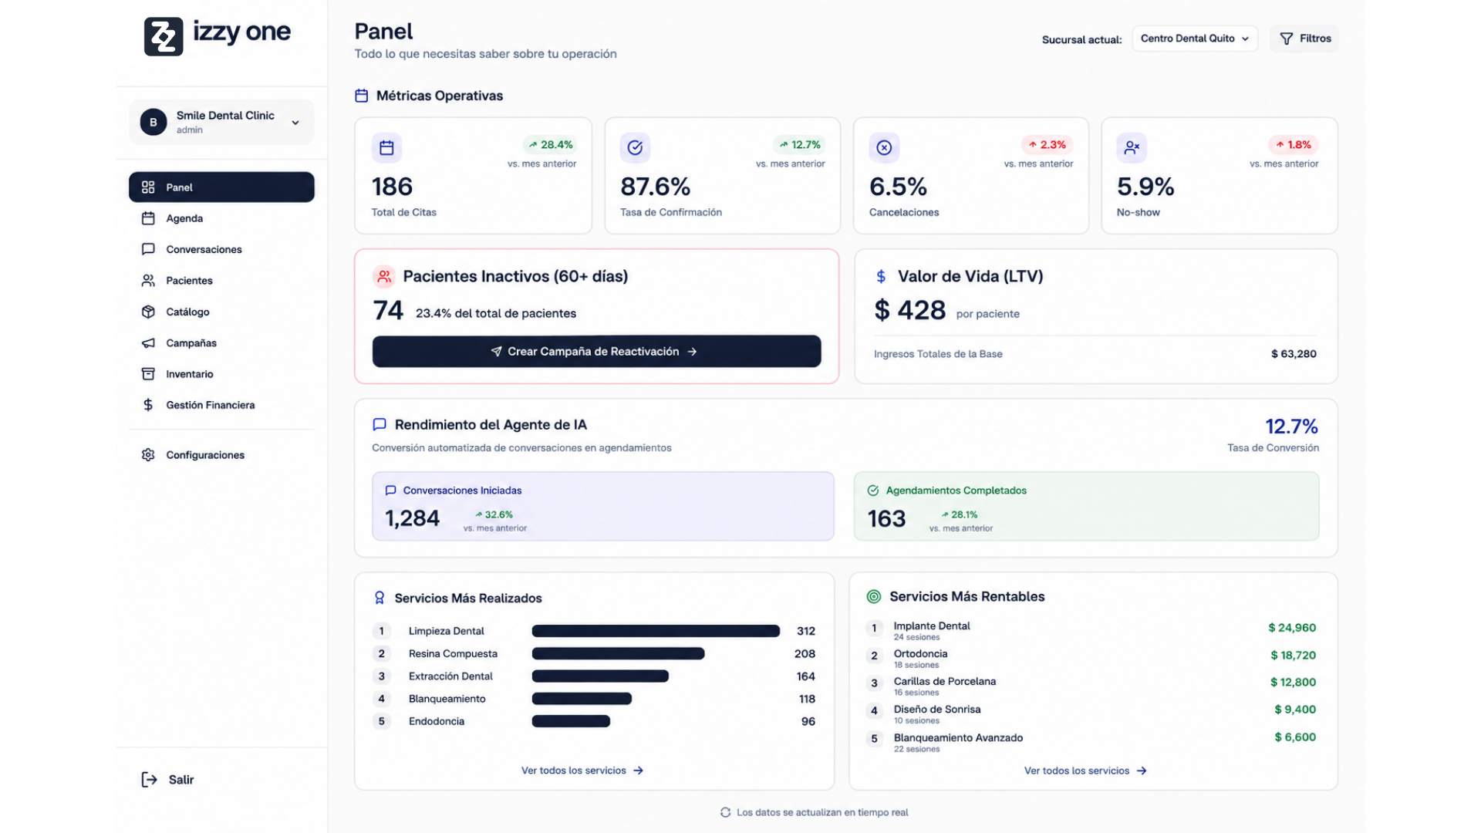Click the Métricas Operativas calendar icon
This screenshot has width=1481, height=833.
tap(361, 96)
